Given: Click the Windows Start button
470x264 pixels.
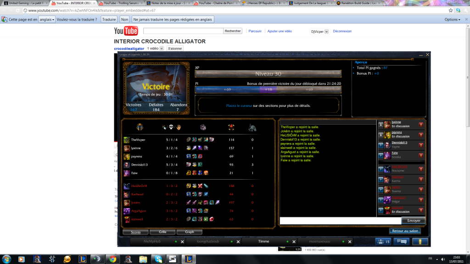Looking at the screenshot, I should (x=6, y=259).
